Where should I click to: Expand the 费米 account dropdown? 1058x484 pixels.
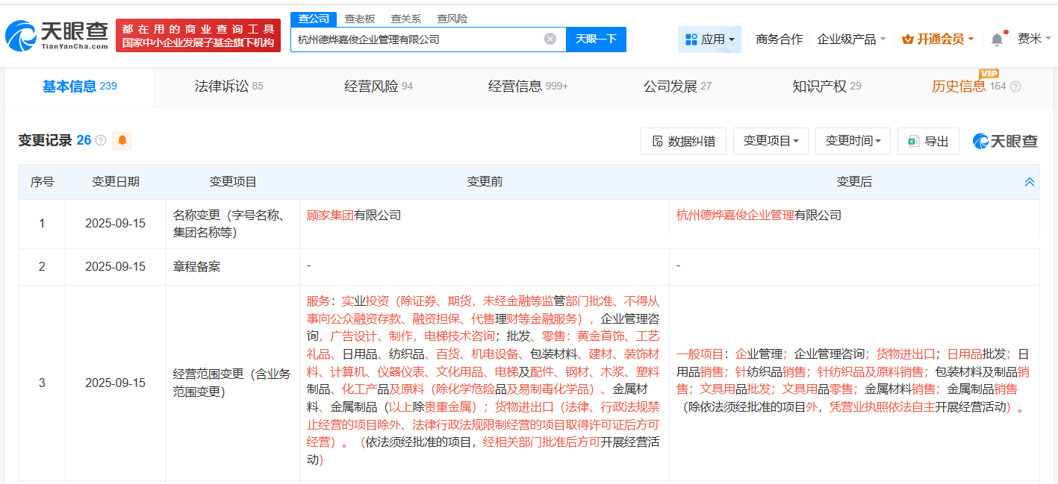pos(1034,38)
